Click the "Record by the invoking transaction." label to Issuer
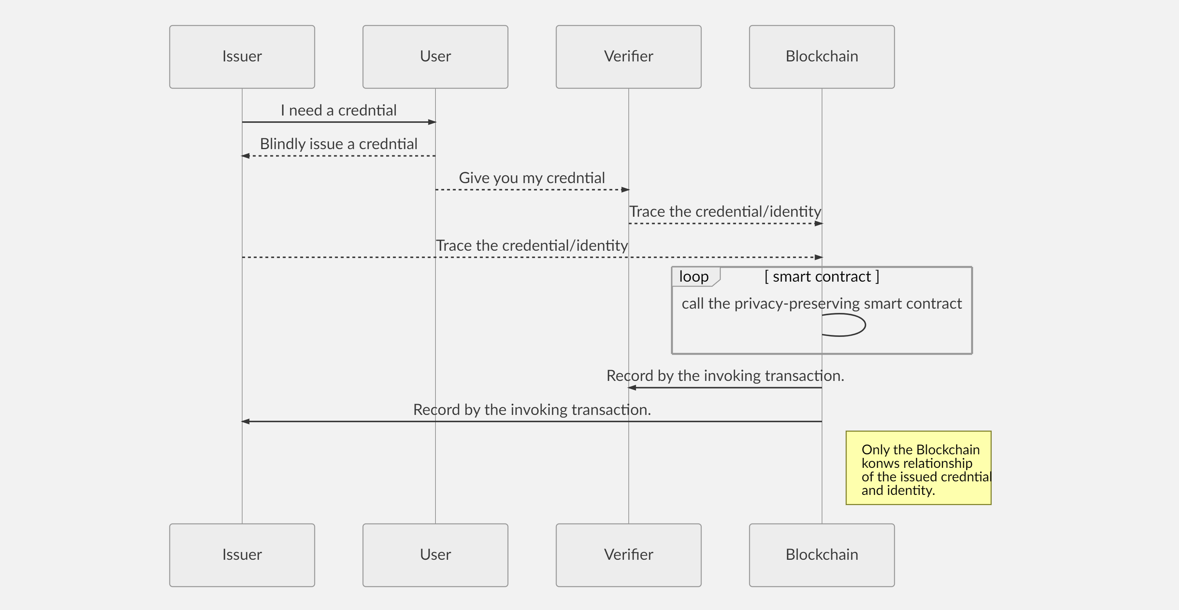 (532, 410)
